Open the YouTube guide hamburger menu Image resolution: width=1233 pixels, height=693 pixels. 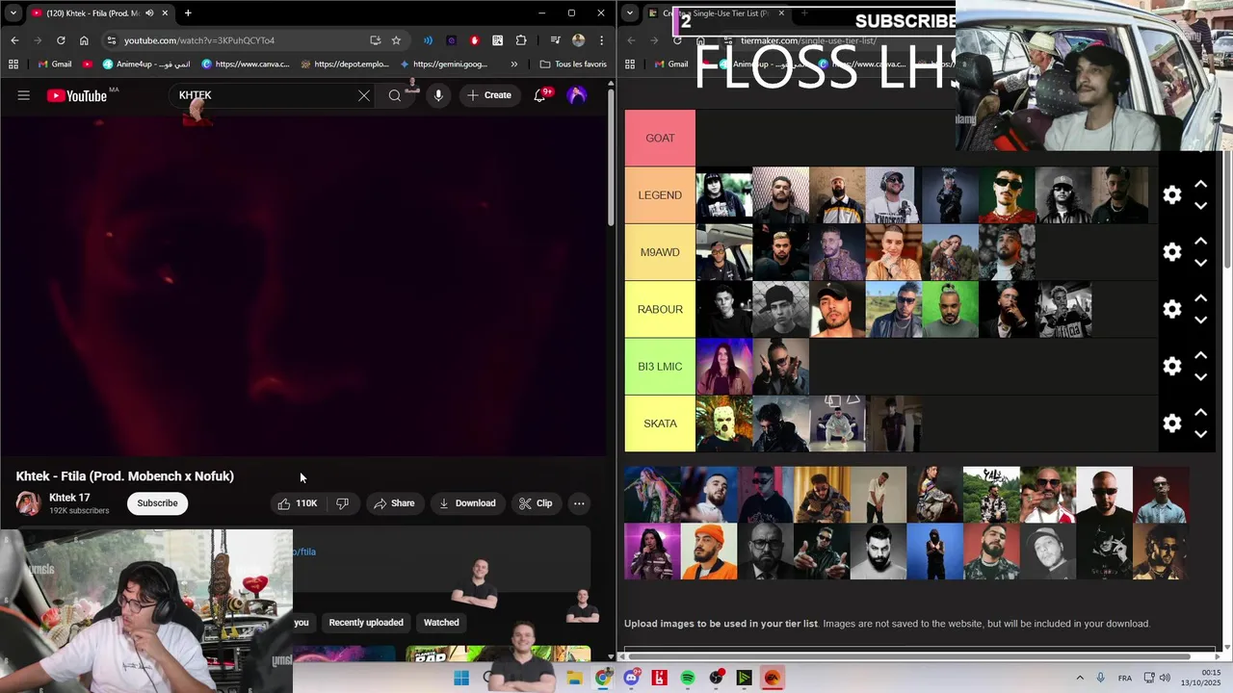click(x=24, y=95)
